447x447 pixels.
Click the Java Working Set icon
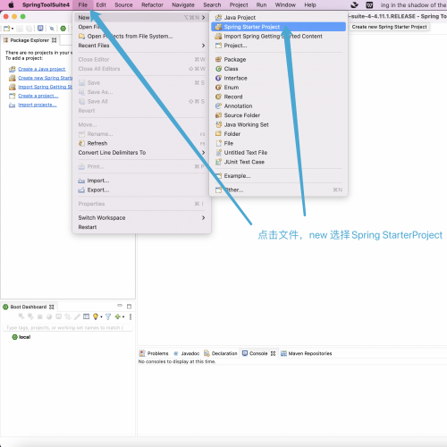tap(218, 124)
